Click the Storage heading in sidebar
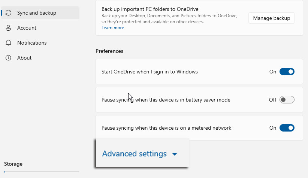Screen dimensions: 308x178 click(13, 164)
